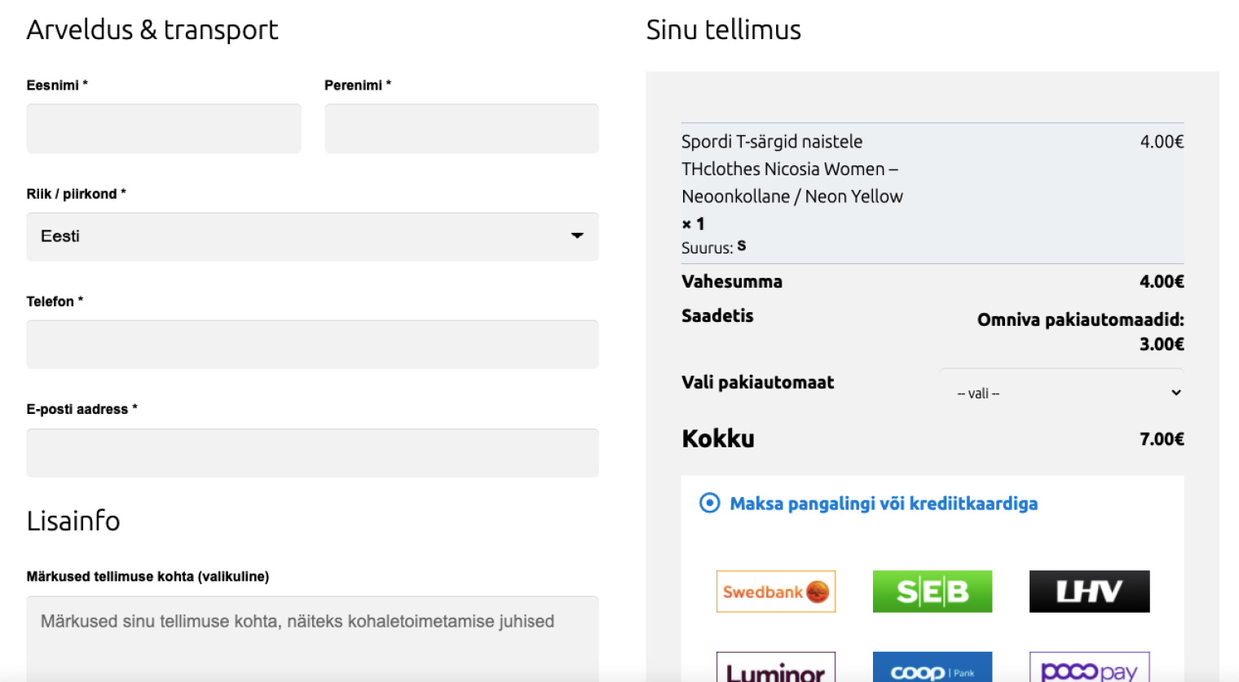
Task: Expand the Eesti country selection list
Action: point(312,236)
